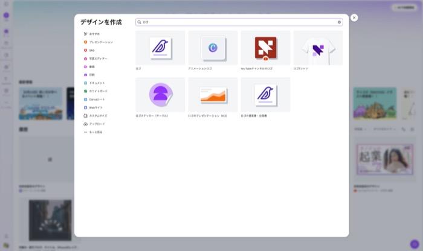Open カスタムサイズ option
The width and height of the screenshot is (423, 251).
95,116
